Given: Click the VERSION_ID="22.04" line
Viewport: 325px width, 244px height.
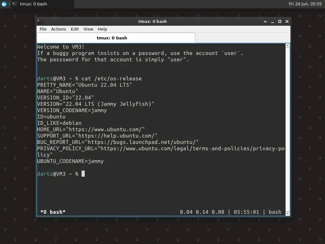Looking at the screenshot, I should coord(65,98).
